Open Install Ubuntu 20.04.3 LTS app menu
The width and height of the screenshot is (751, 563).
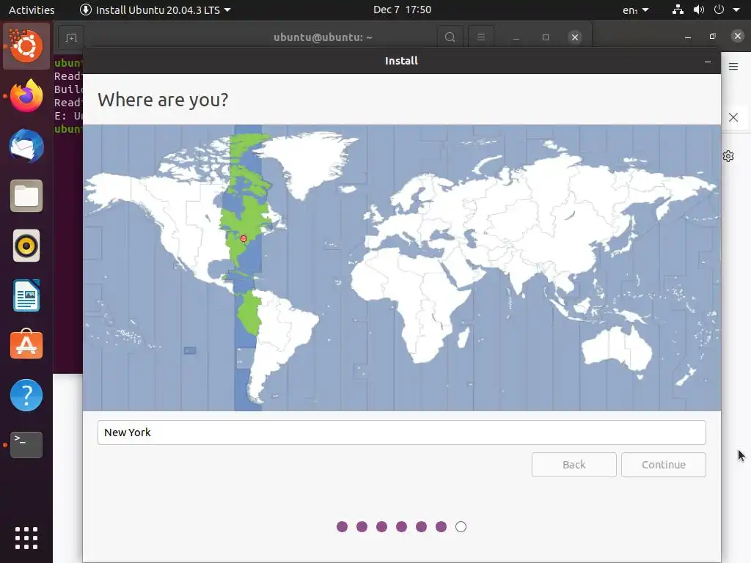[155, 10]
